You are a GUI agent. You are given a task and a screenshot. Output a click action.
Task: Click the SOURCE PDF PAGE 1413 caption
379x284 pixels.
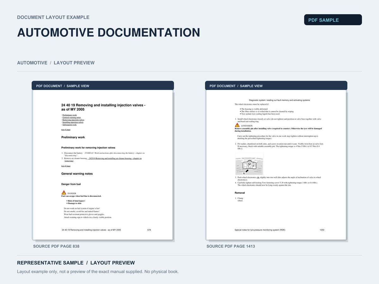(231, 246)
